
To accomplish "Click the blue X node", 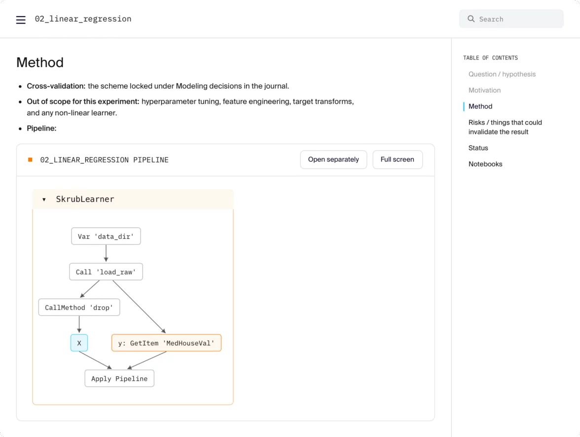I will coord(79,343).
